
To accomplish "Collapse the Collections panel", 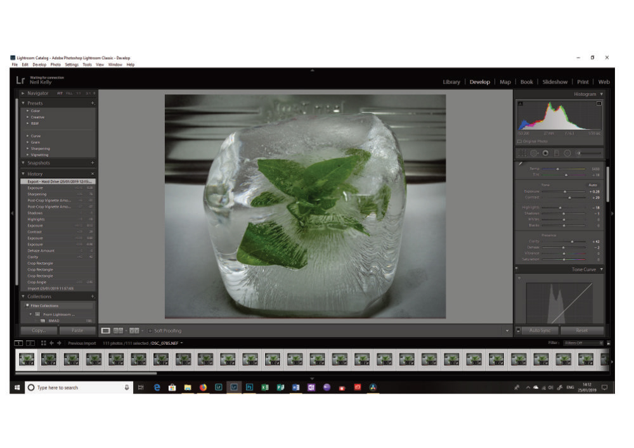I will pos(23,297).
